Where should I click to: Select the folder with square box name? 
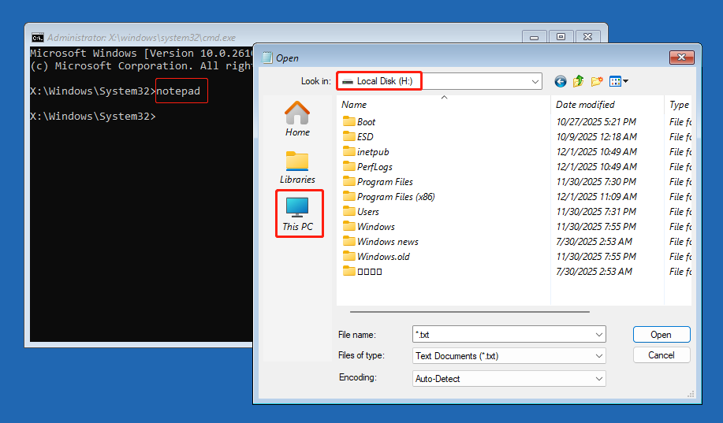click(x=369, y=272)
